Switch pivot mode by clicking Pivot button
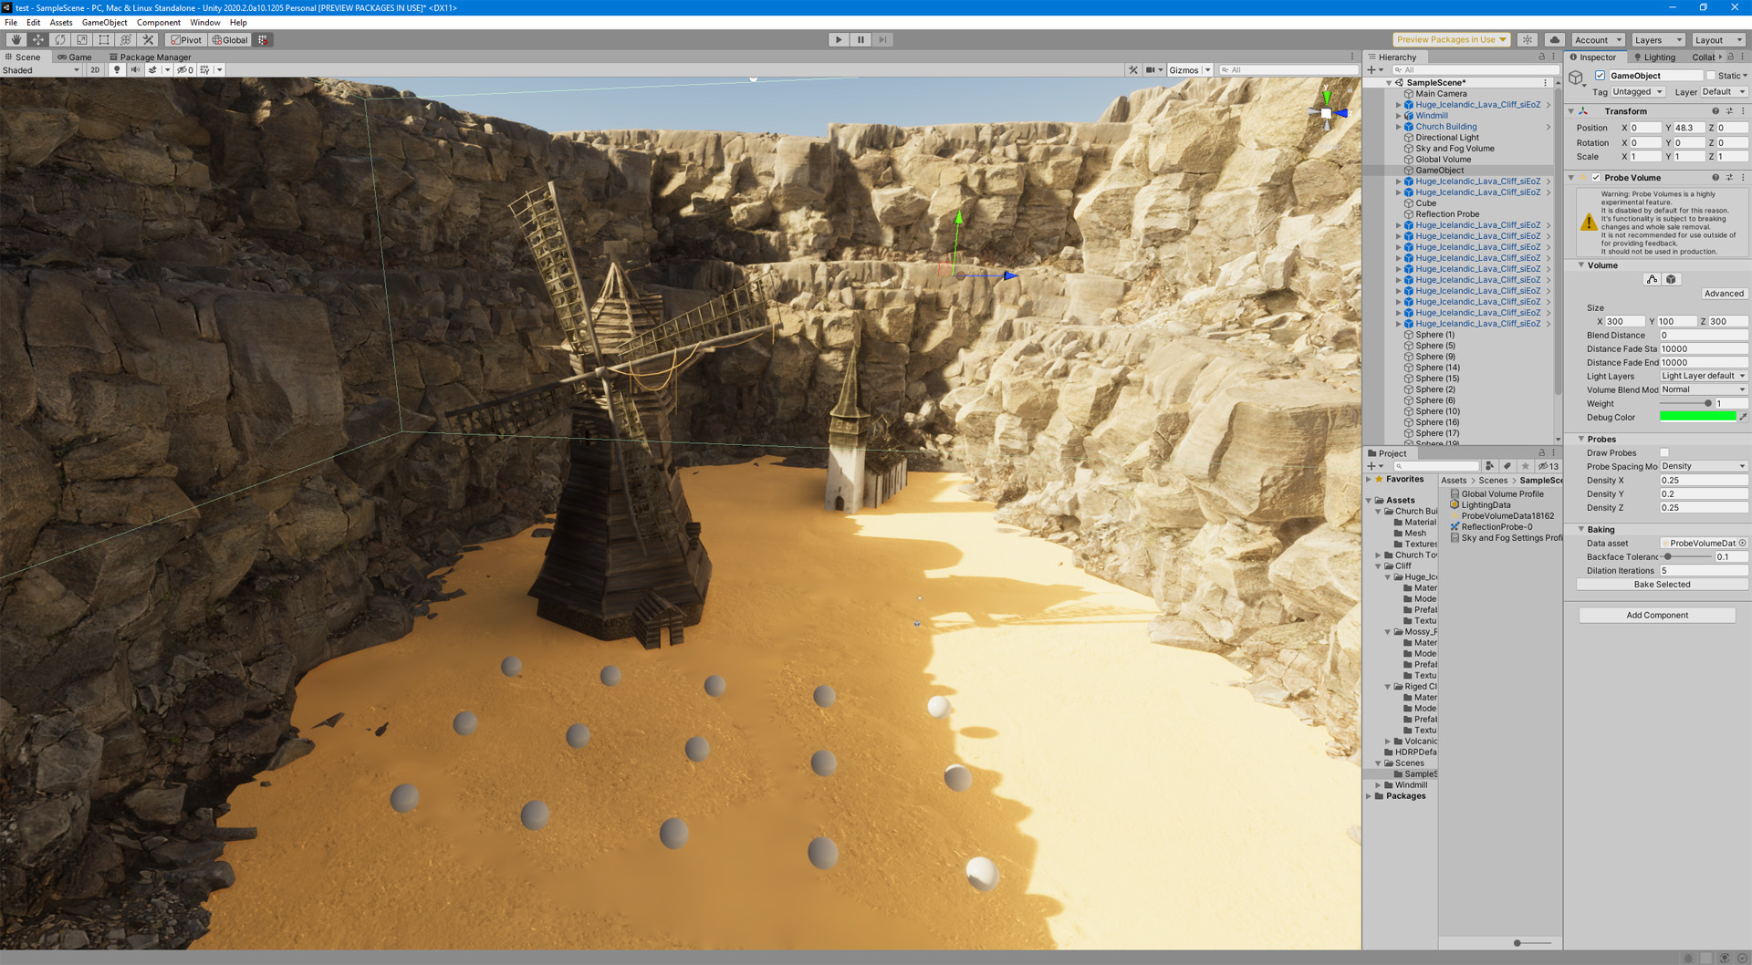The image size is (1752, 965). (185, 39)
